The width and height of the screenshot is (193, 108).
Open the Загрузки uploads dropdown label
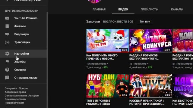click(x=93, y=22)
